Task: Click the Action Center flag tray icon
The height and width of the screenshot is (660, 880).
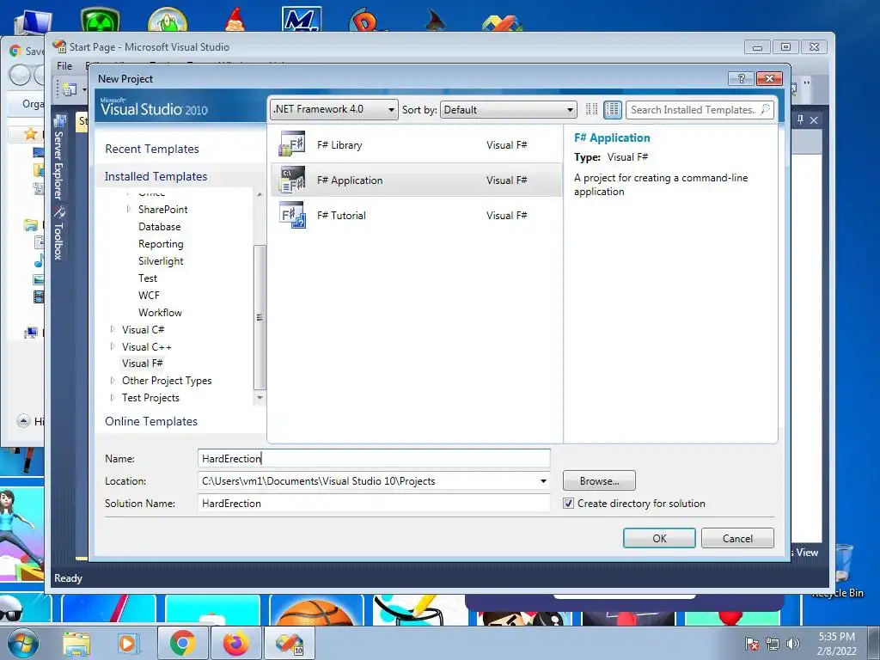Action: [751, 644]
